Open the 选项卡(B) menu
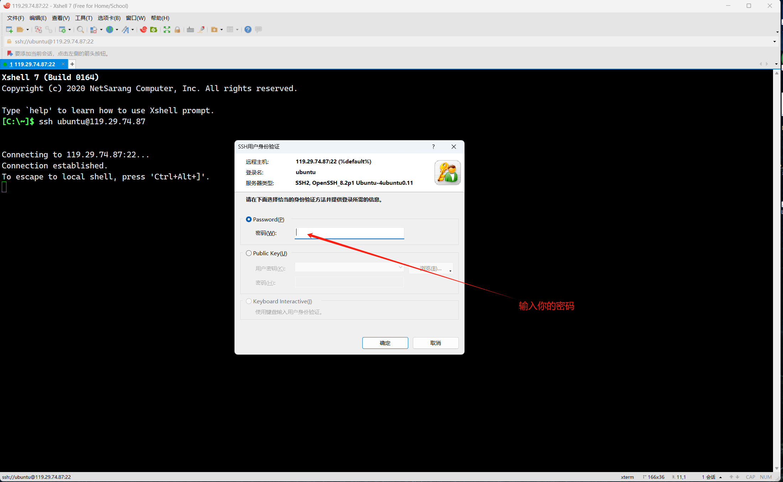The image size is (783, 482). [109, 18]
